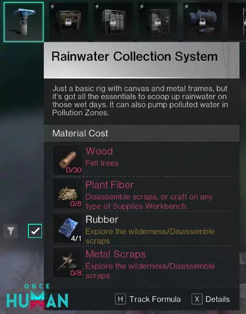Click the Once Human logo
The height and width of the screenshot is (314, 246).
pos(37,296)
